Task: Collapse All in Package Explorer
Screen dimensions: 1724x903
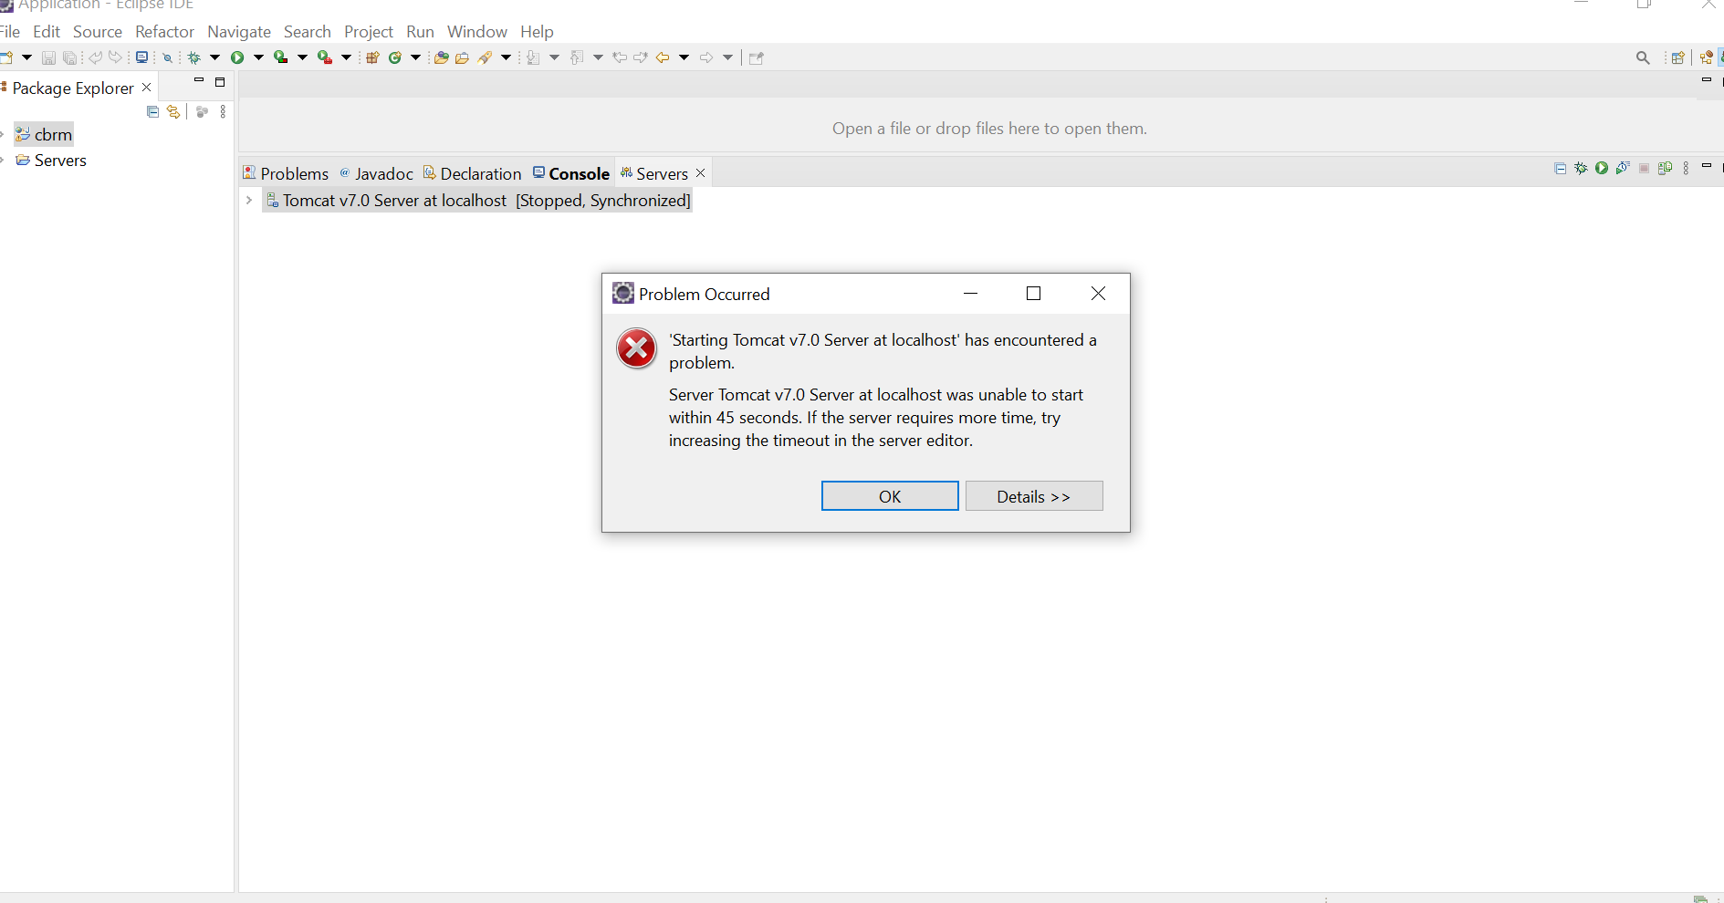Action: coord(152,111)
